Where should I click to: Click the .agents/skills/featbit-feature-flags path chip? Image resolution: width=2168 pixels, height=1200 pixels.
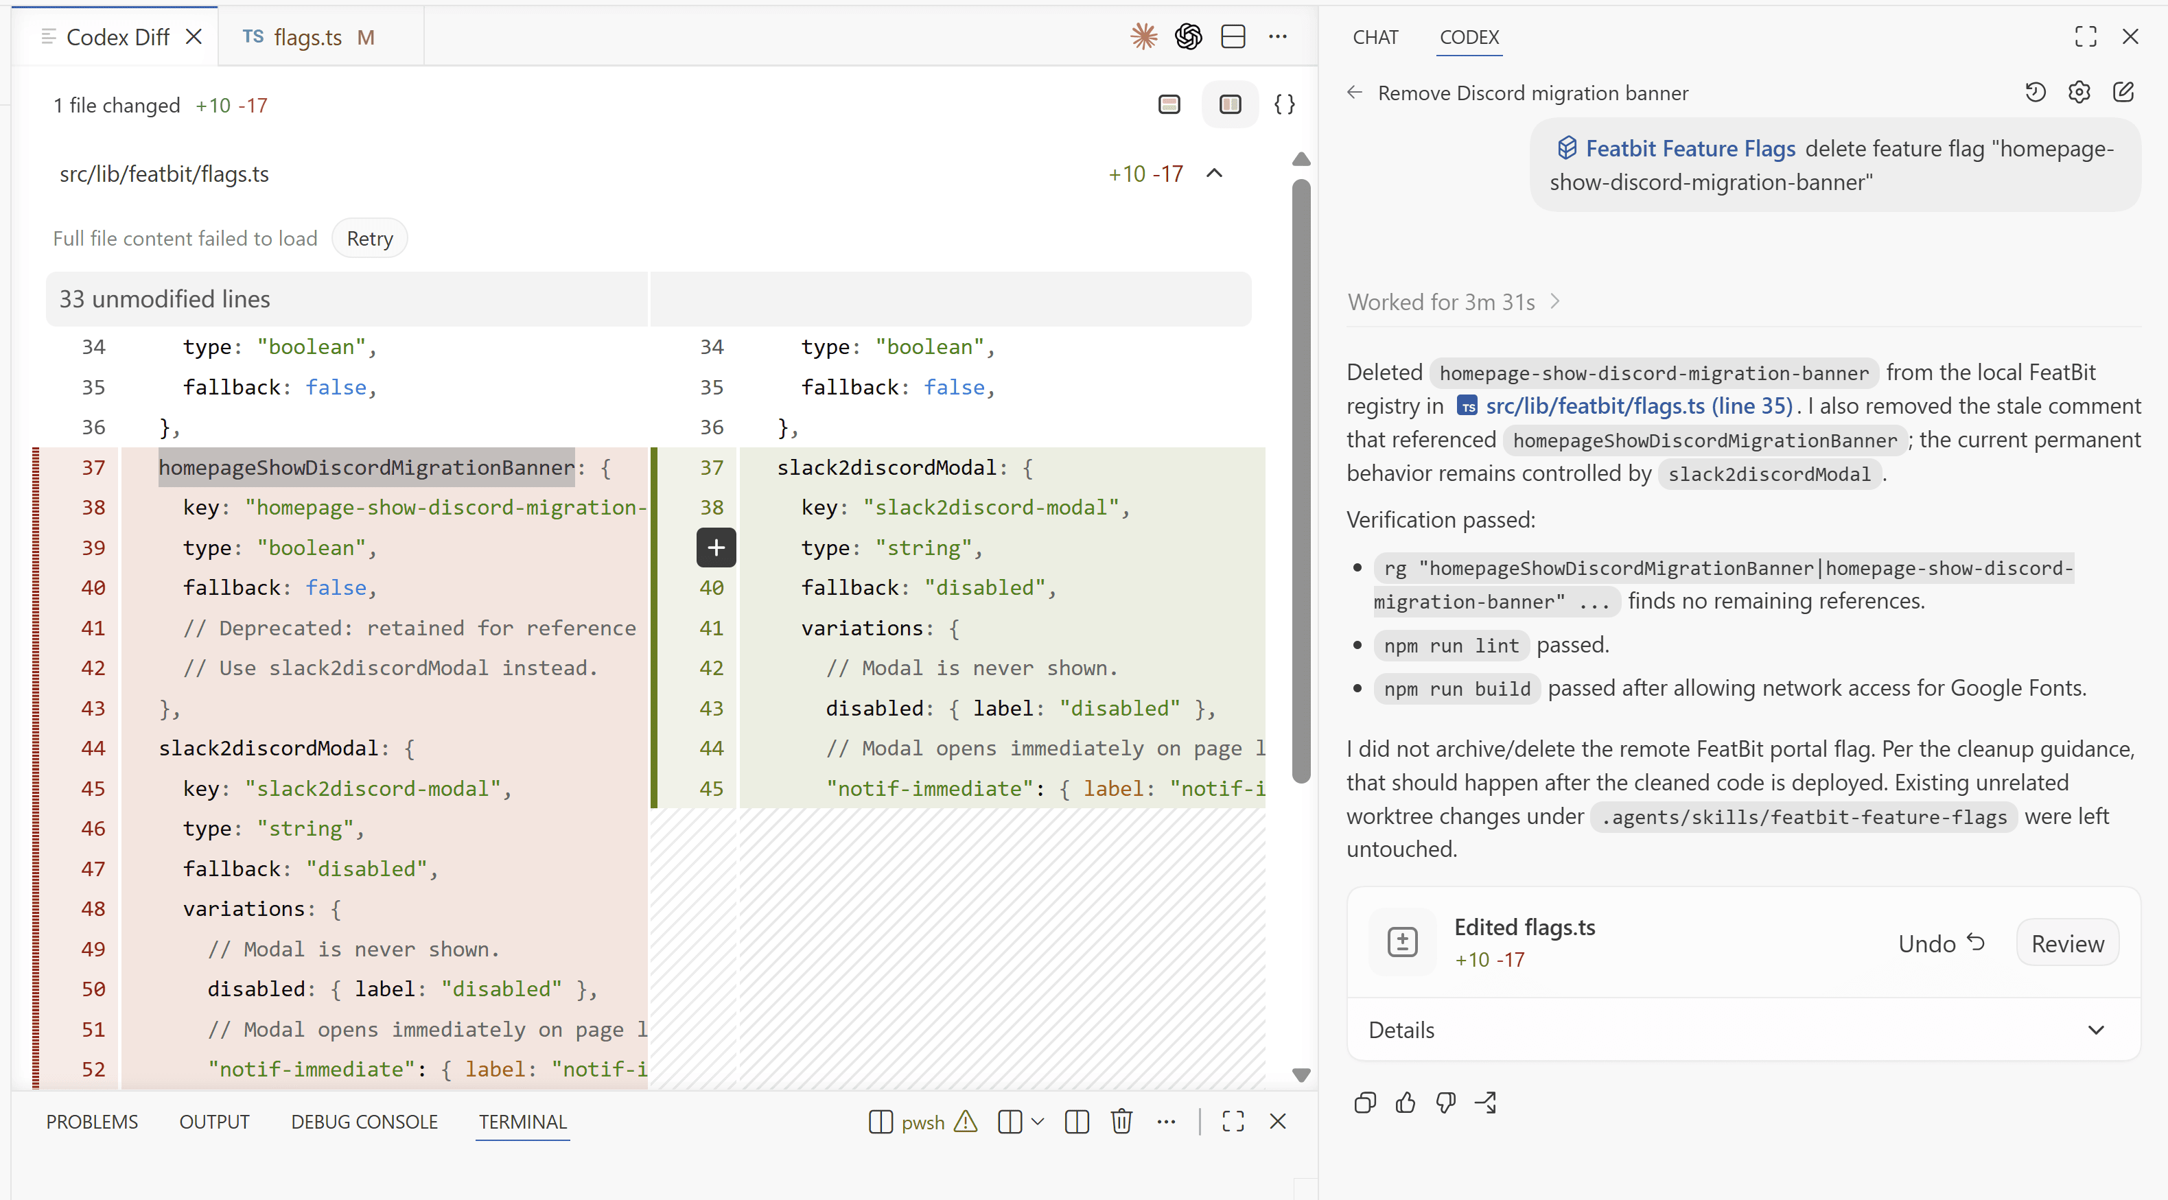point(1804,816)
